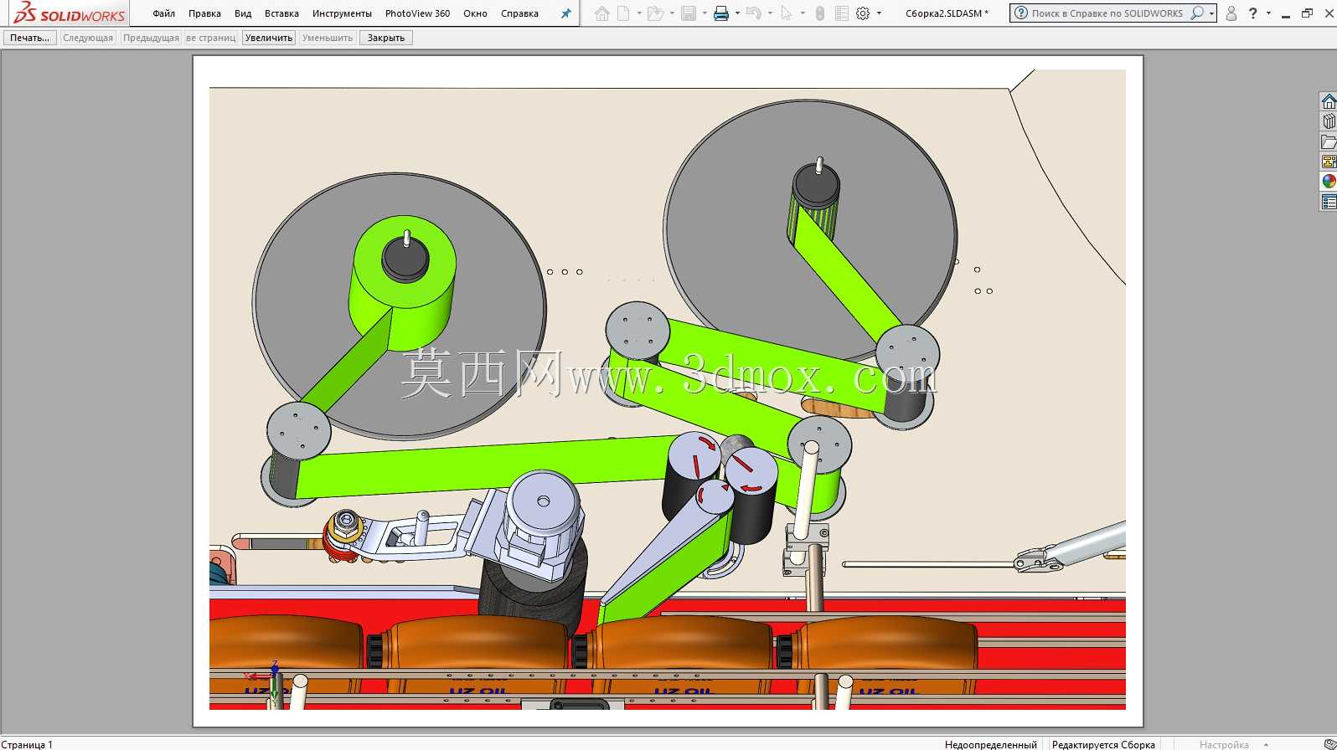1337x750 pixels.
Task: Click the two pages view button
Action: 211,38
